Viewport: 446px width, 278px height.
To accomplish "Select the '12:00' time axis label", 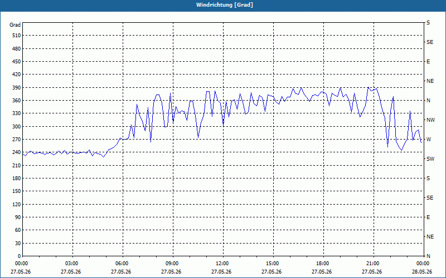I will point(222,264).
